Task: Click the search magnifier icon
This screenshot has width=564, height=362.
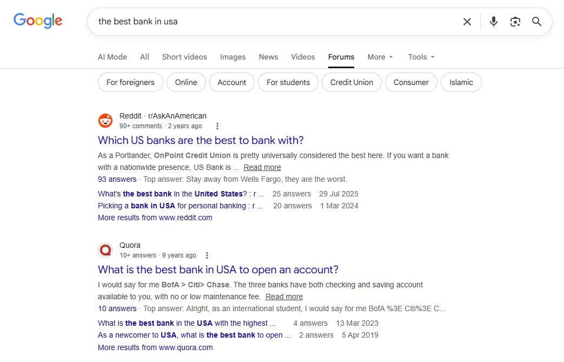Action: click(x=536, y=22)
